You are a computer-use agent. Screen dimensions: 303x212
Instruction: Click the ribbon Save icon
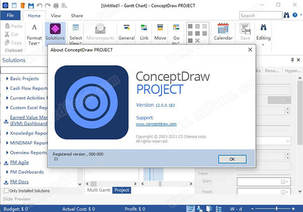click(245, 29)
